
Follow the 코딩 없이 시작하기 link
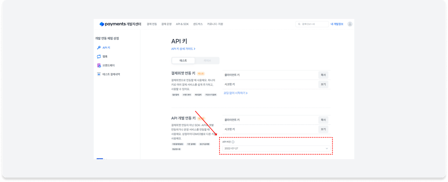point(236,93)
